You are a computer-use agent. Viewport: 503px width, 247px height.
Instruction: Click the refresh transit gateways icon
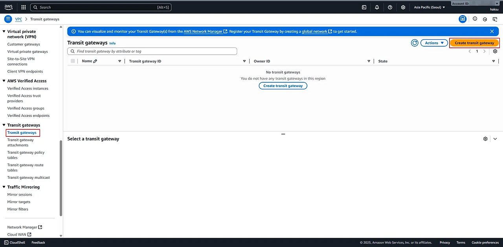coord(414,43)
